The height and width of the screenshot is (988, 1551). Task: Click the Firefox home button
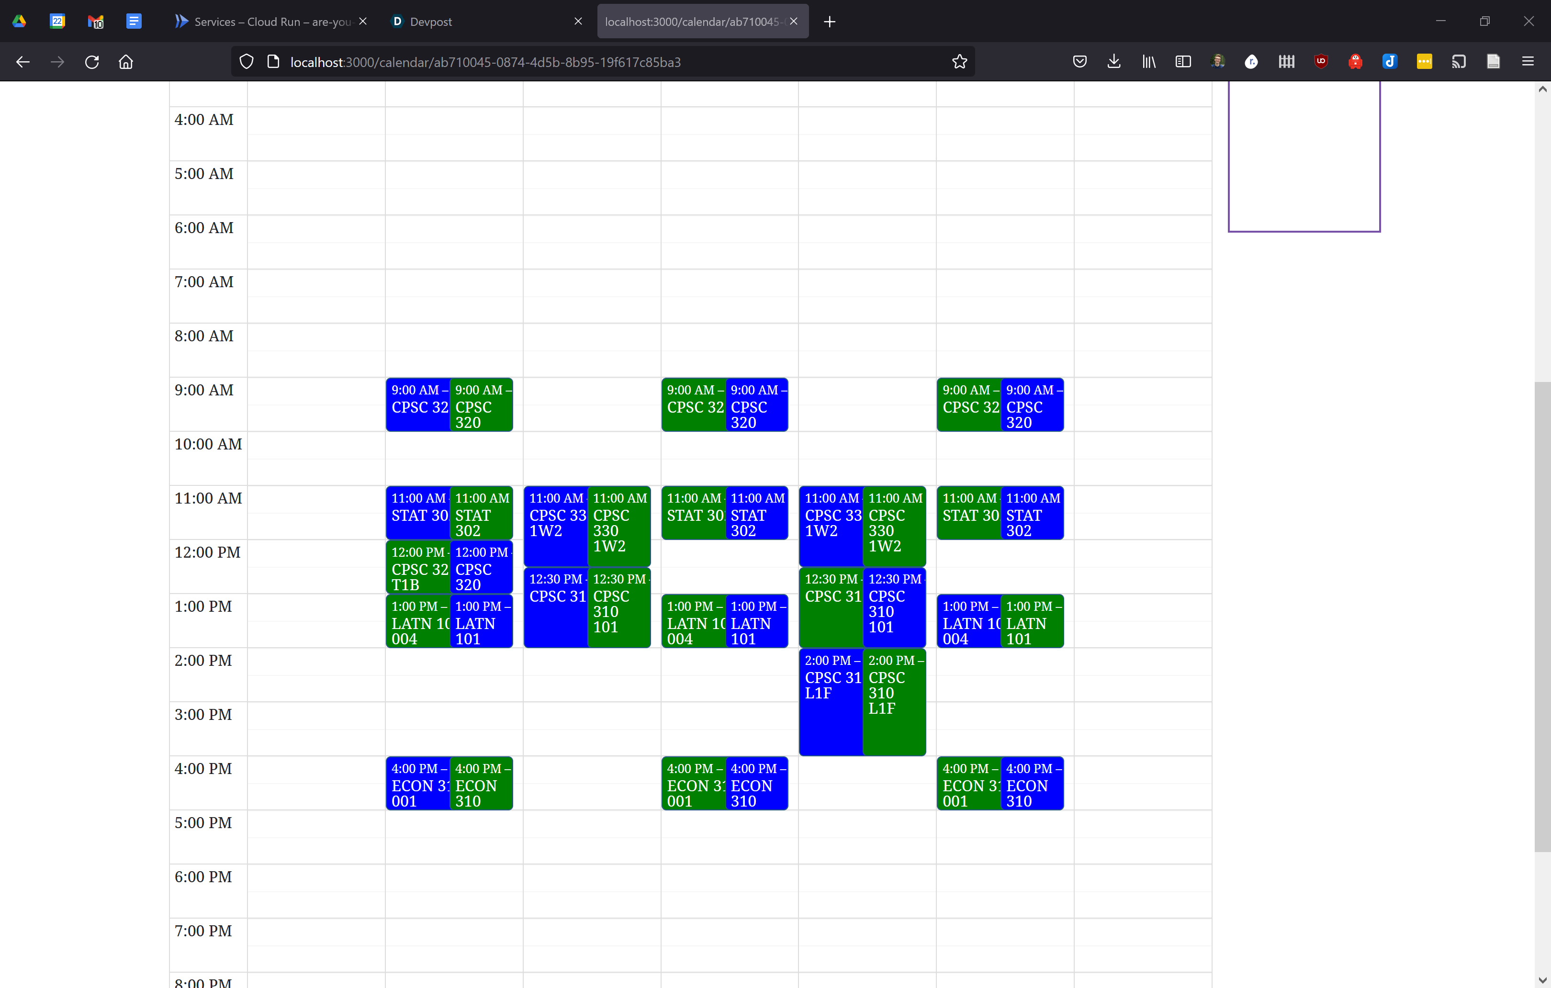125,62
